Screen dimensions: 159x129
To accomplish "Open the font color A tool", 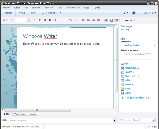I will point(55,20).
